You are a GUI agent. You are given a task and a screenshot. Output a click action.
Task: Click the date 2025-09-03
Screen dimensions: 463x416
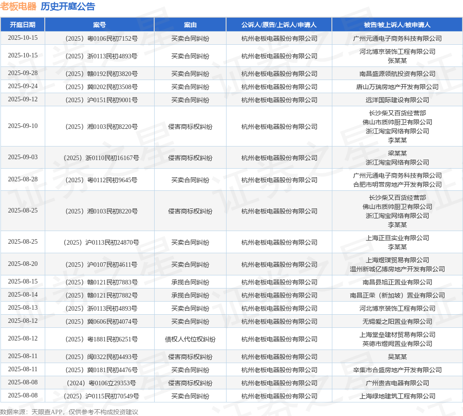pyautogui.click(x=23, y=157)
